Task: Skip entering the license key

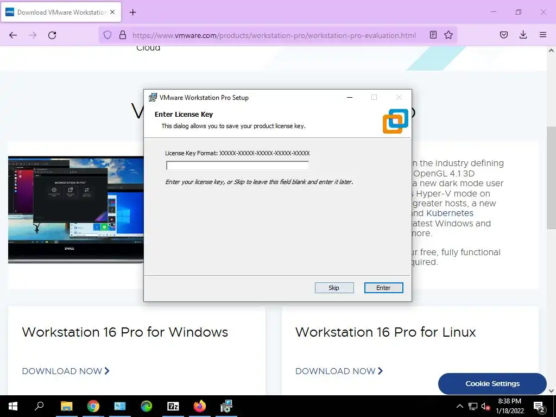Action: coord(334,288)
